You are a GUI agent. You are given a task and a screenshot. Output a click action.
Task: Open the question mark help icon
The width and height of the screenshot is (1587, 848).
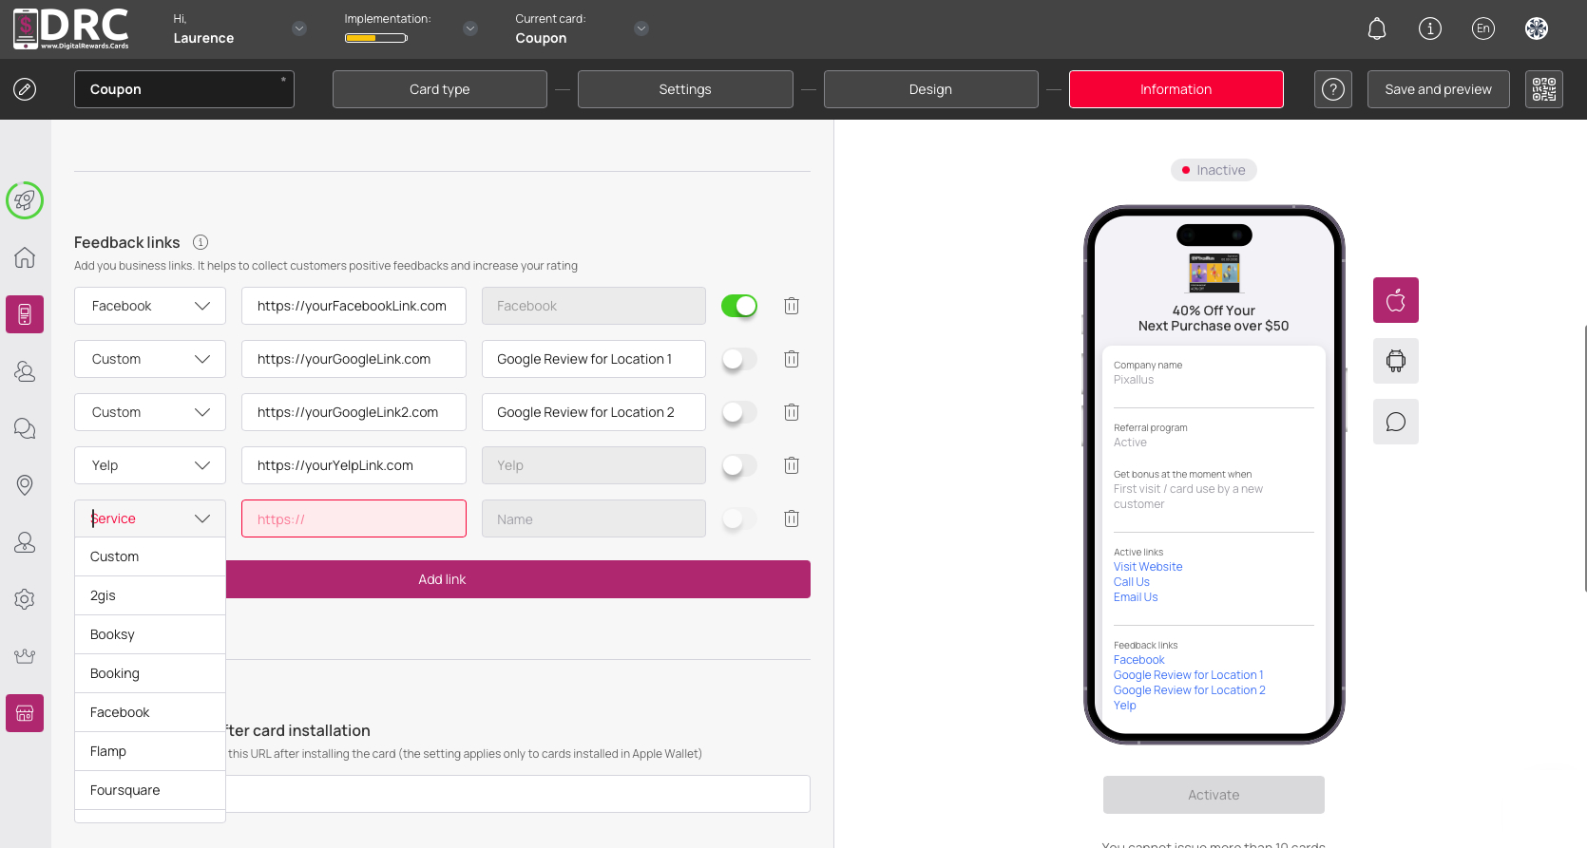coord(1333,89)
